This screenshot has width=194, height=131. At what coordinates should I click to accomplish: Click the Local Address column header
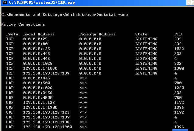[x=39, y=34]
